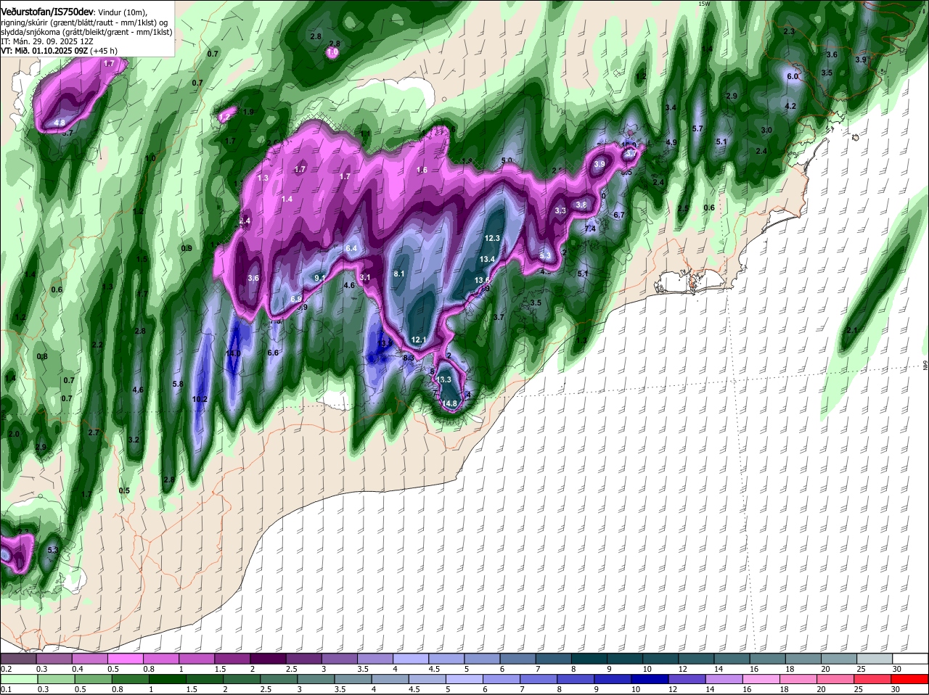Pick the mauve 0.2–0.3 top legend swatch
Image resolution: width=929 pixels, height=695 pixels.
point(19,658)
